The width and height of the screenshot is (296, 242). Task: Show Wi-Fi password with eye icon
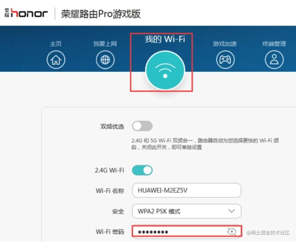point(232,231)
